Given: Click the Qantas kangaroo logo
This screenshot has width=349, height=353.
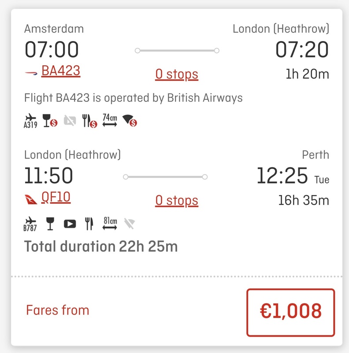Looking at the screenshot, I should point(31,199).
